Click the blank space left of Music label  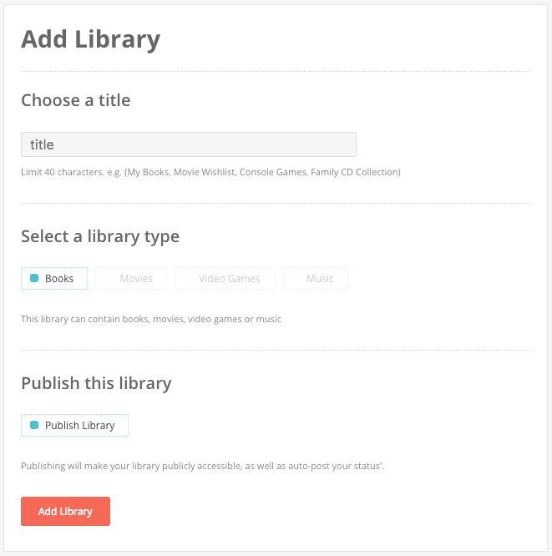pyautogui.click(x=296, y=279)
